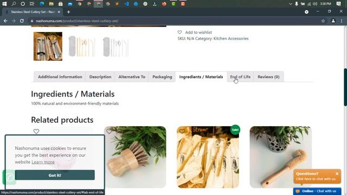347x195 pixels.
Task: Open the volume control in the tray
Action: pos(315,4)
